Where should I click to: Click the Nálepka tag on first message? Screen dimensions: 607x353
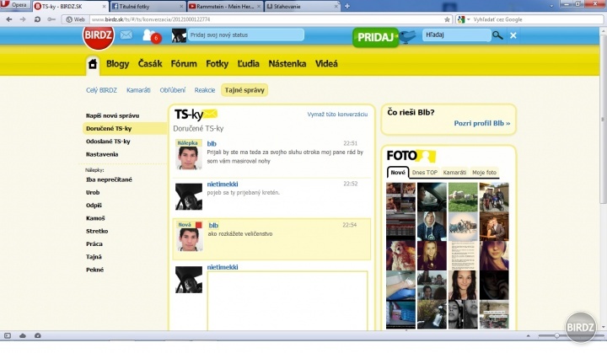188,143
